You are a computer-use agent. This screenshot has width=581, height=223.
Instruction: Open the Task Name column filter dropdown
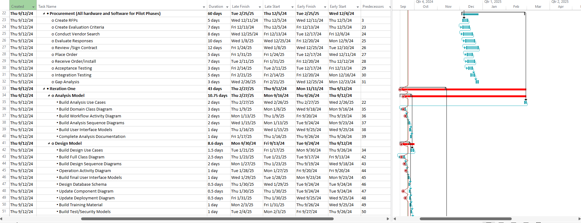click(204, 7)
